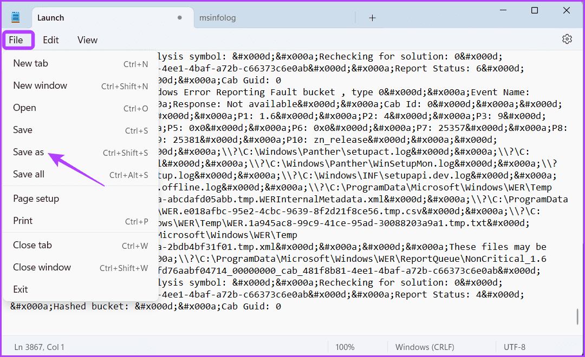Choose New tab from File menu

tap(80, 64)
